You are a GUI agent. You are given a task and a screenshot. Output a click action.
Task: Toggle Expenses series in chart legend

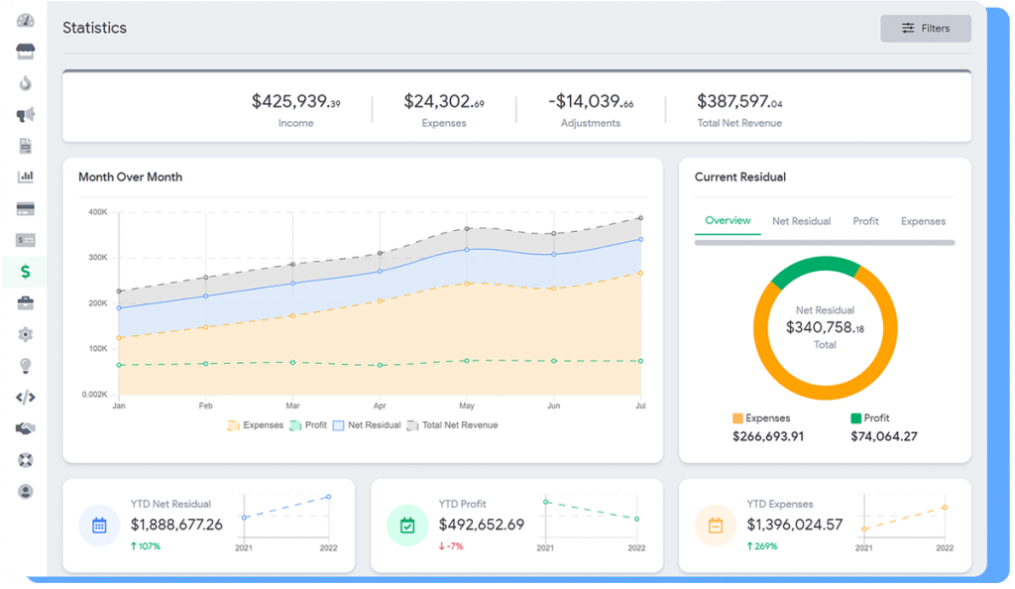256,425
